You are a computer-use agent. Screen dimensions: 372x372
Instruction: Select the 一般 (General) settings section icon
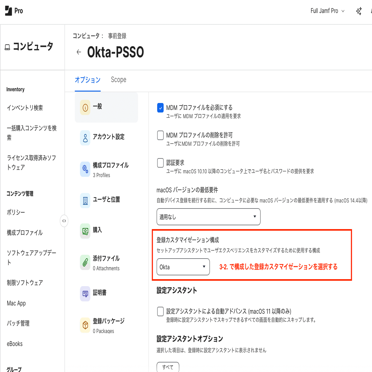(85, 107)
